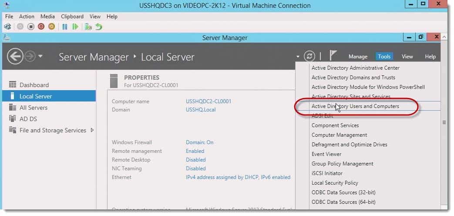Screen dimensions: 454x216
Task: Open Computer Management
Action: tap(339, 135)
